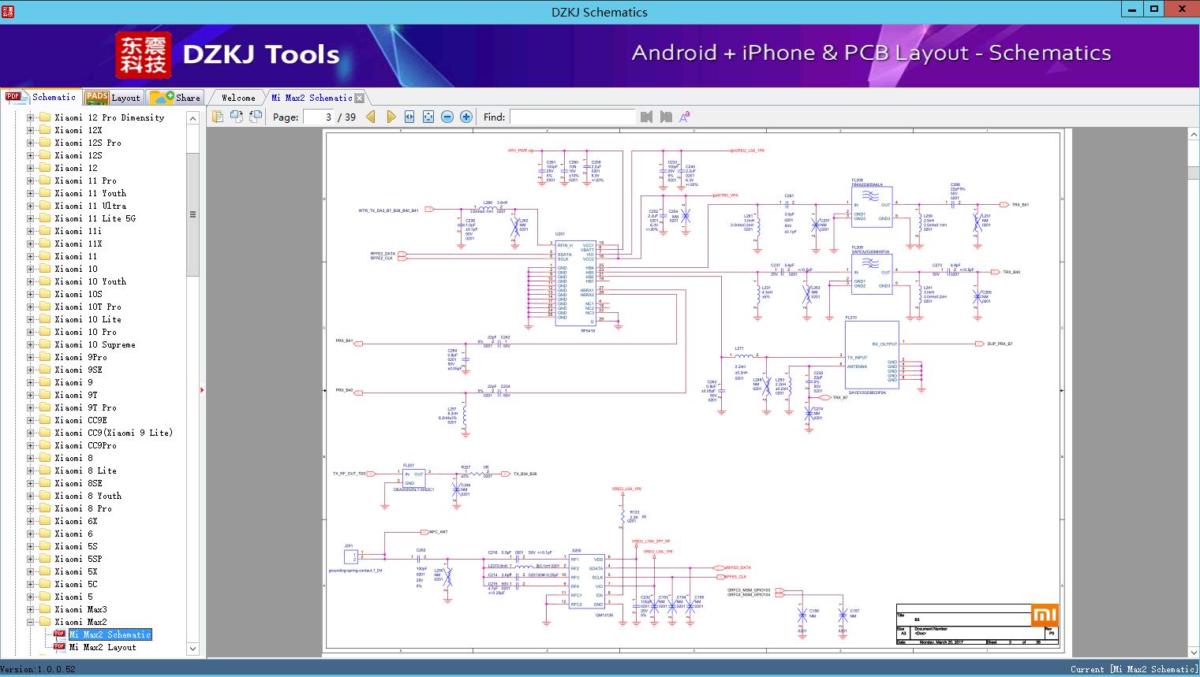1200x677 pixels.
Task: Click the PDF icon beside Mi Max2 Layout
Action: coord(59,647)
